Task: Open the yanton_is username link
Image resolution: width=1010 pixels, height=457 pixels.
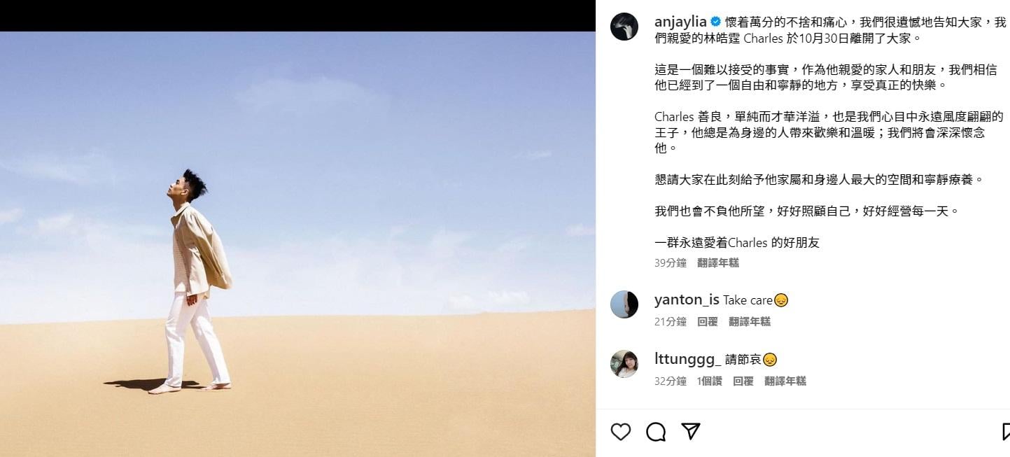Action: 687,300
